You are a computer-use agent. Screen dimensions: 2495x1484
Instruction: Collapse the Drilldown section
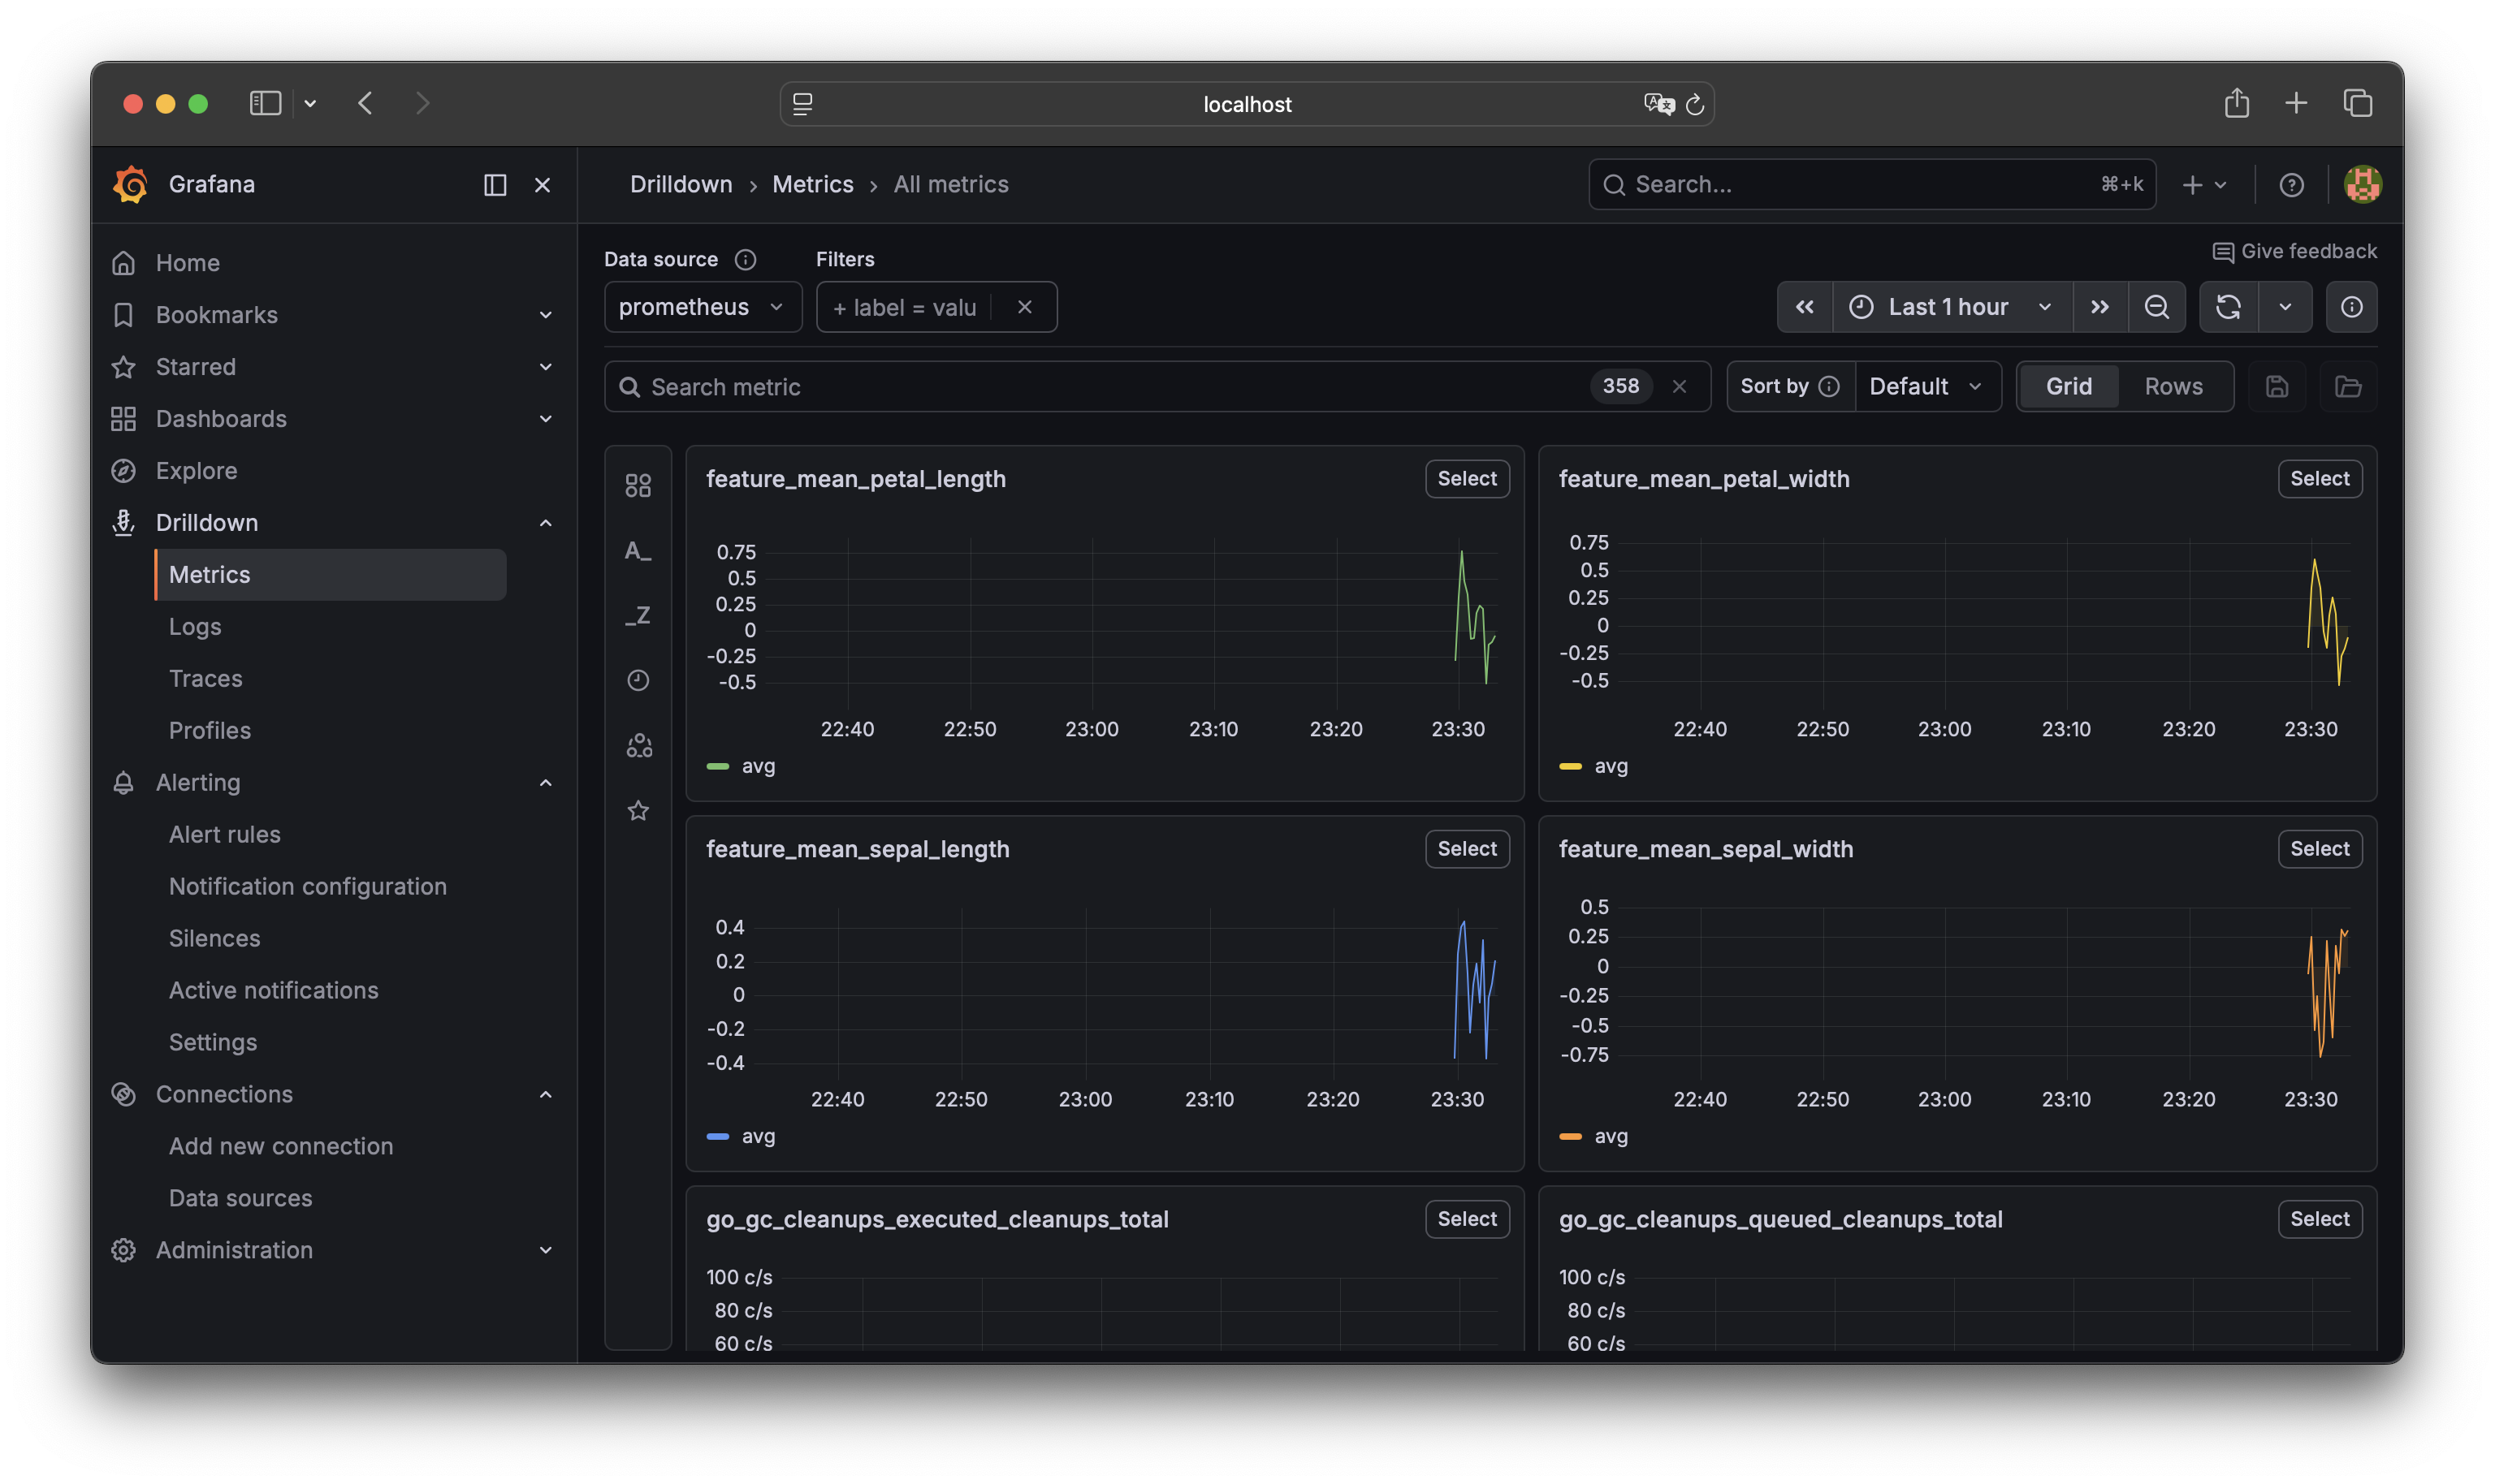point(545,523)
